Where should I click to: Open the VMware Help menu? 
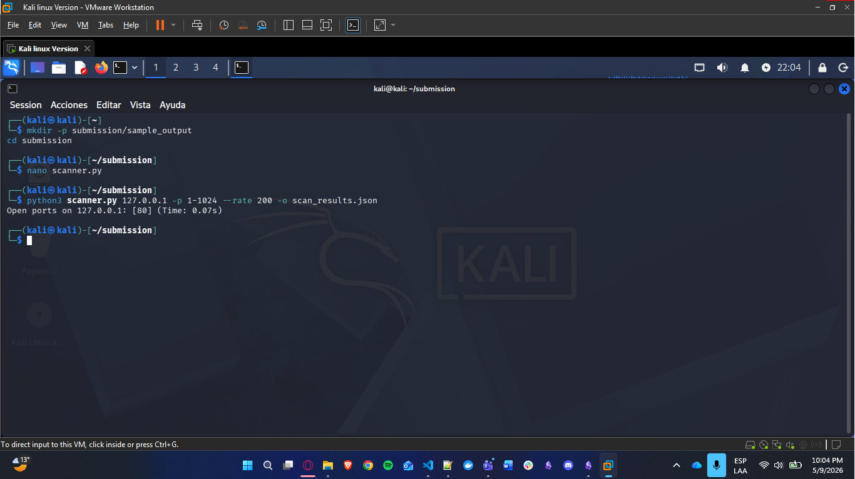(131, 25)
